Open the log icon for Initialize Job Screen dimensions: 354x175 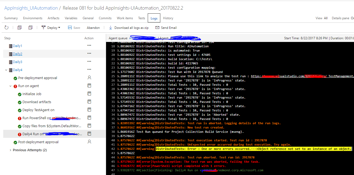tap(90, 94)
